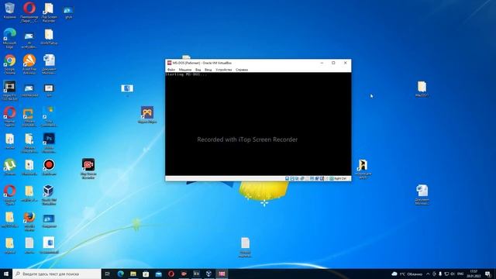Select the uTorrent desktop shortcut

[9, 167]
